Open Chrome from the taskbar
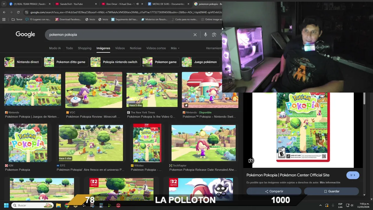The image size is (373, 210). point(67,205)
